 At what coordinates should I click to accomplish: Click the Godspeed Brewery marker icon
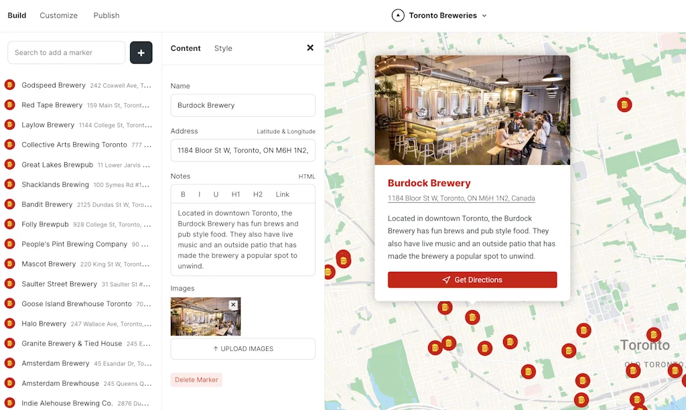[9, 85]
